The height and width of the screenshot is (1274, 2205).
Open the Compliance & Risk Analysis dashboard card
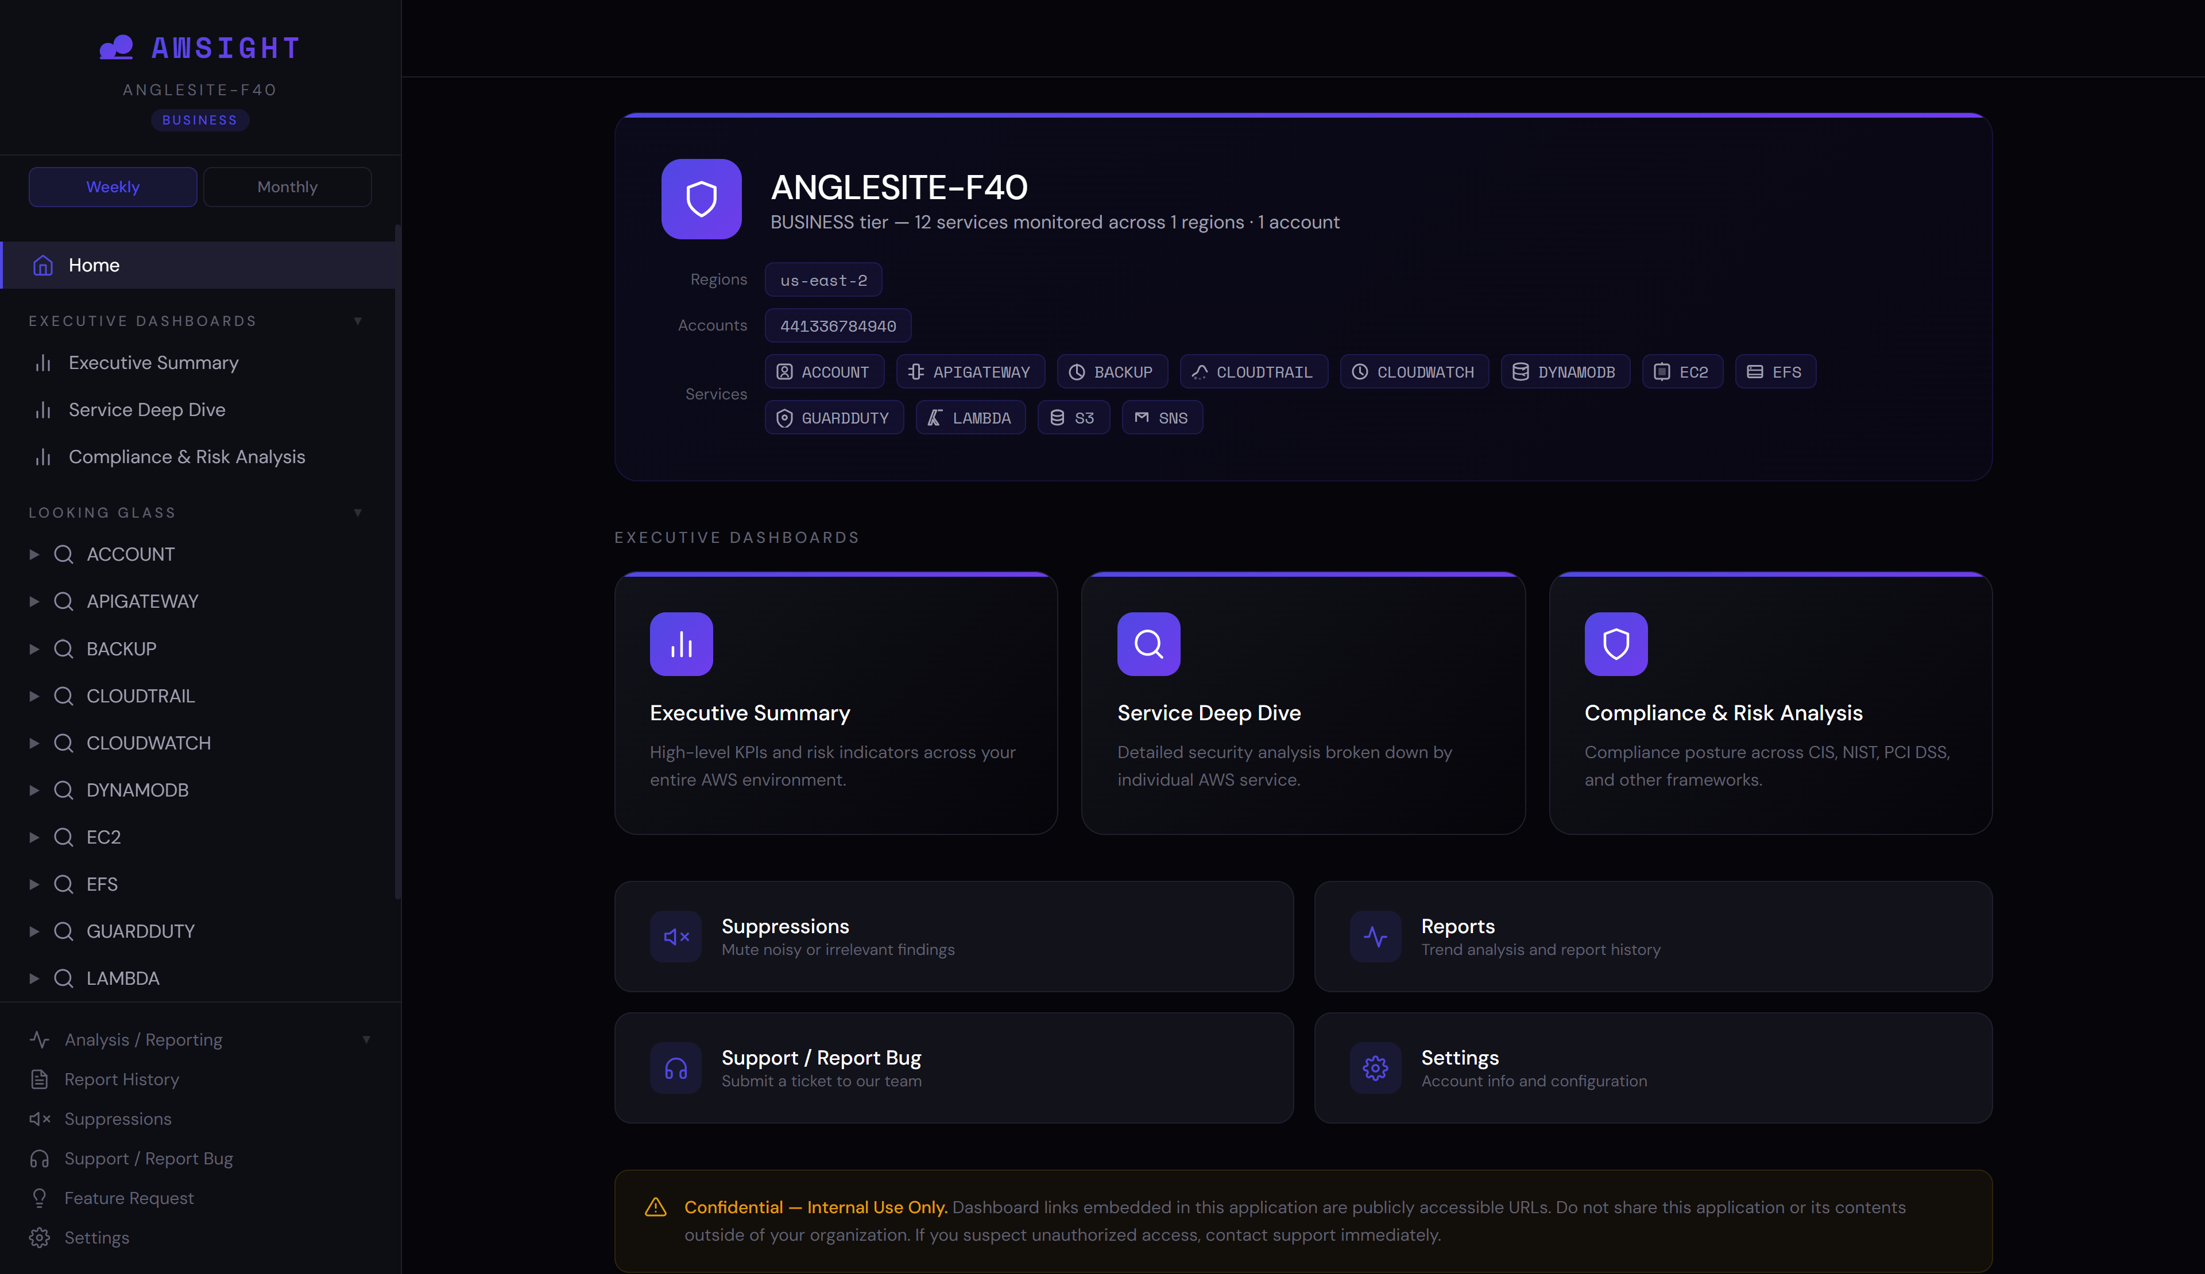[x=1771, y=704]
